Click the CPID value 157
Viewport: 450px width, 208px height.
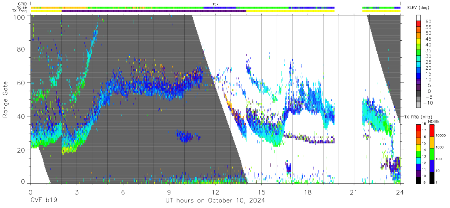point(215,4)
